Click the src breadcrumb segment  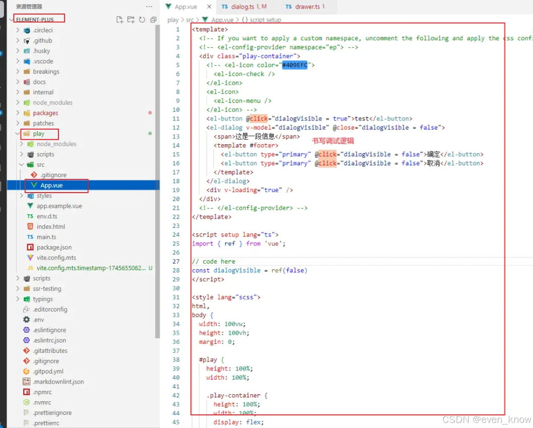190,20
